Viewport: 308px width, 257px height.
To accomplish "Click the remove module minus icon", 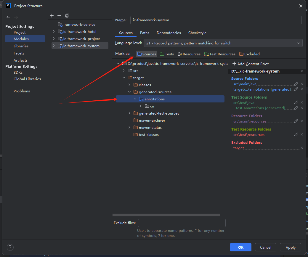I will coord(59,15).
